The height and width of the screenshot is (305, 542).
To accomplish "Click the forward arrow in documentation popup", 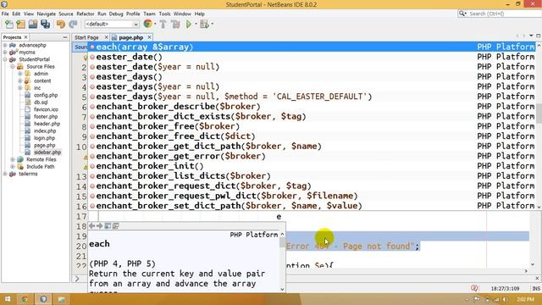I will [x=100, y=226].
